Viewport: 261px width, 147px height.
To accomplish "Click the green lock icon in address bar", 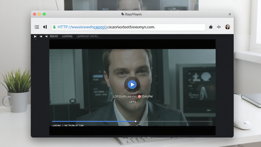I will 54,27.
